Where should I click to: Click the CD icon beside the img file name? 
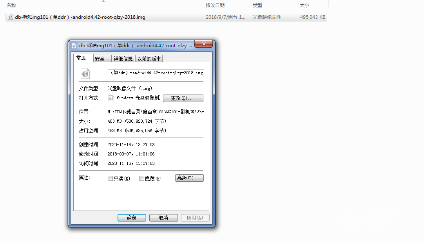coord(10,17)
